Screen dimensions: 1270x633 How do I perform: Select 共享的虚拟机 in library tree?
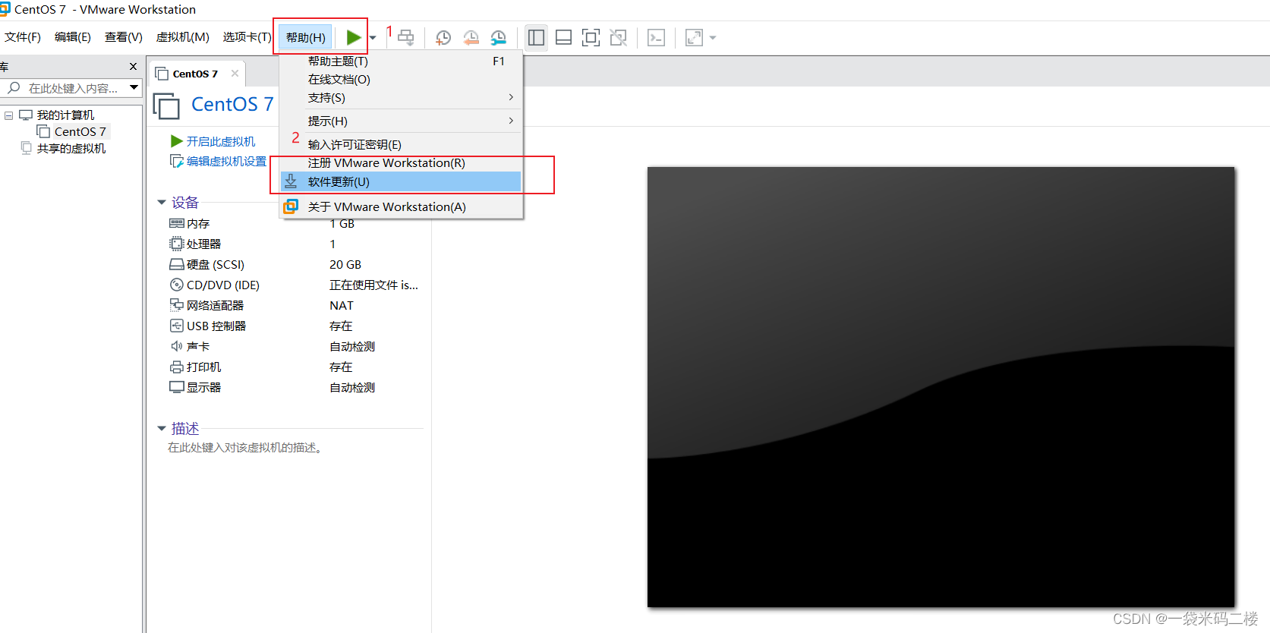(x=71, y=149)
